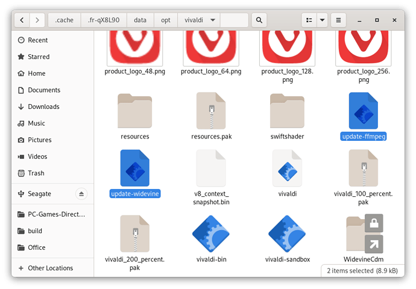Screen dimensions: 416x289
Task: Go back with the left arrow button
Action: coord(22,20)
